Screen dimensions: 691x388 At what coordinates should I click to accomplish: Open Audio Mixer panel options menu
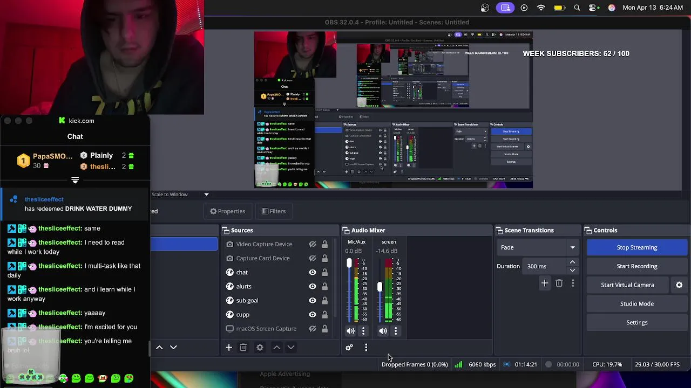pyautogui.click(x=366, y=348)
